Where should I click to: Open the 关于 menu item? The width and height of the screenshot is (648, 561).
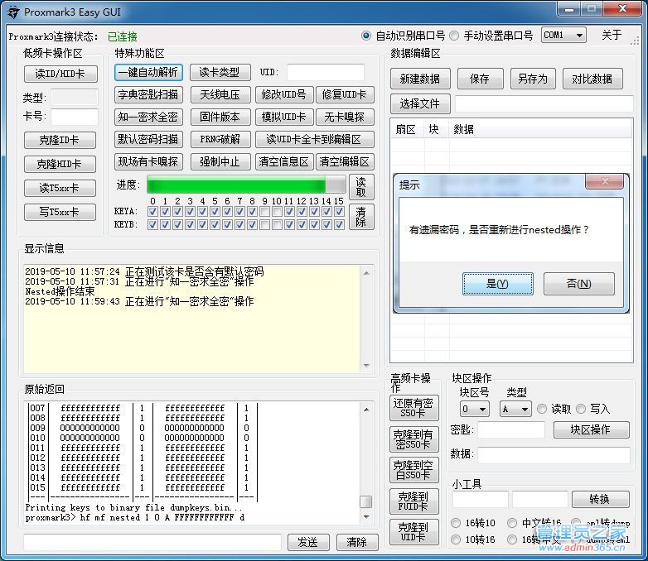pyautogui.click(x=612, y=35)
